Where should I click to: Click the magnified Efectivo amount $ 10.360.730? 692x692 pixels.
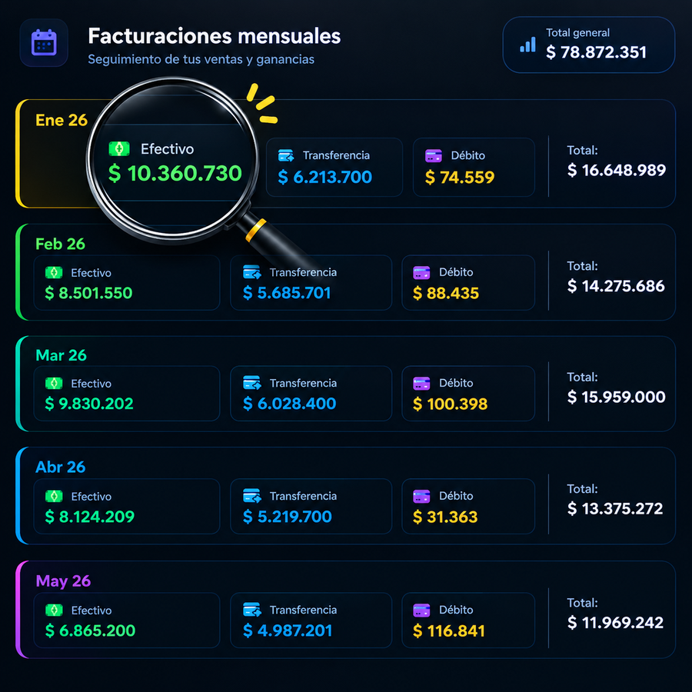pyautogui.click(x=175, y=173)
